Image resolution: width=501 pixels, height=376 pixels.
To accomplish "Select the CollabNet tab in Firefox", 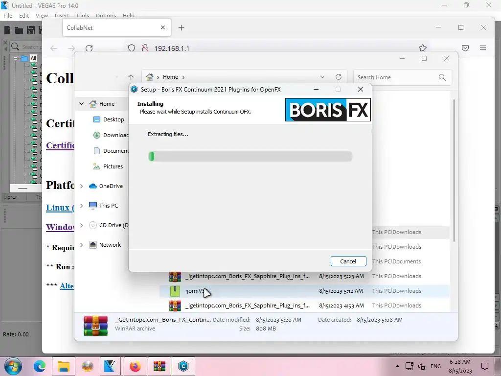I will [116, 27].
